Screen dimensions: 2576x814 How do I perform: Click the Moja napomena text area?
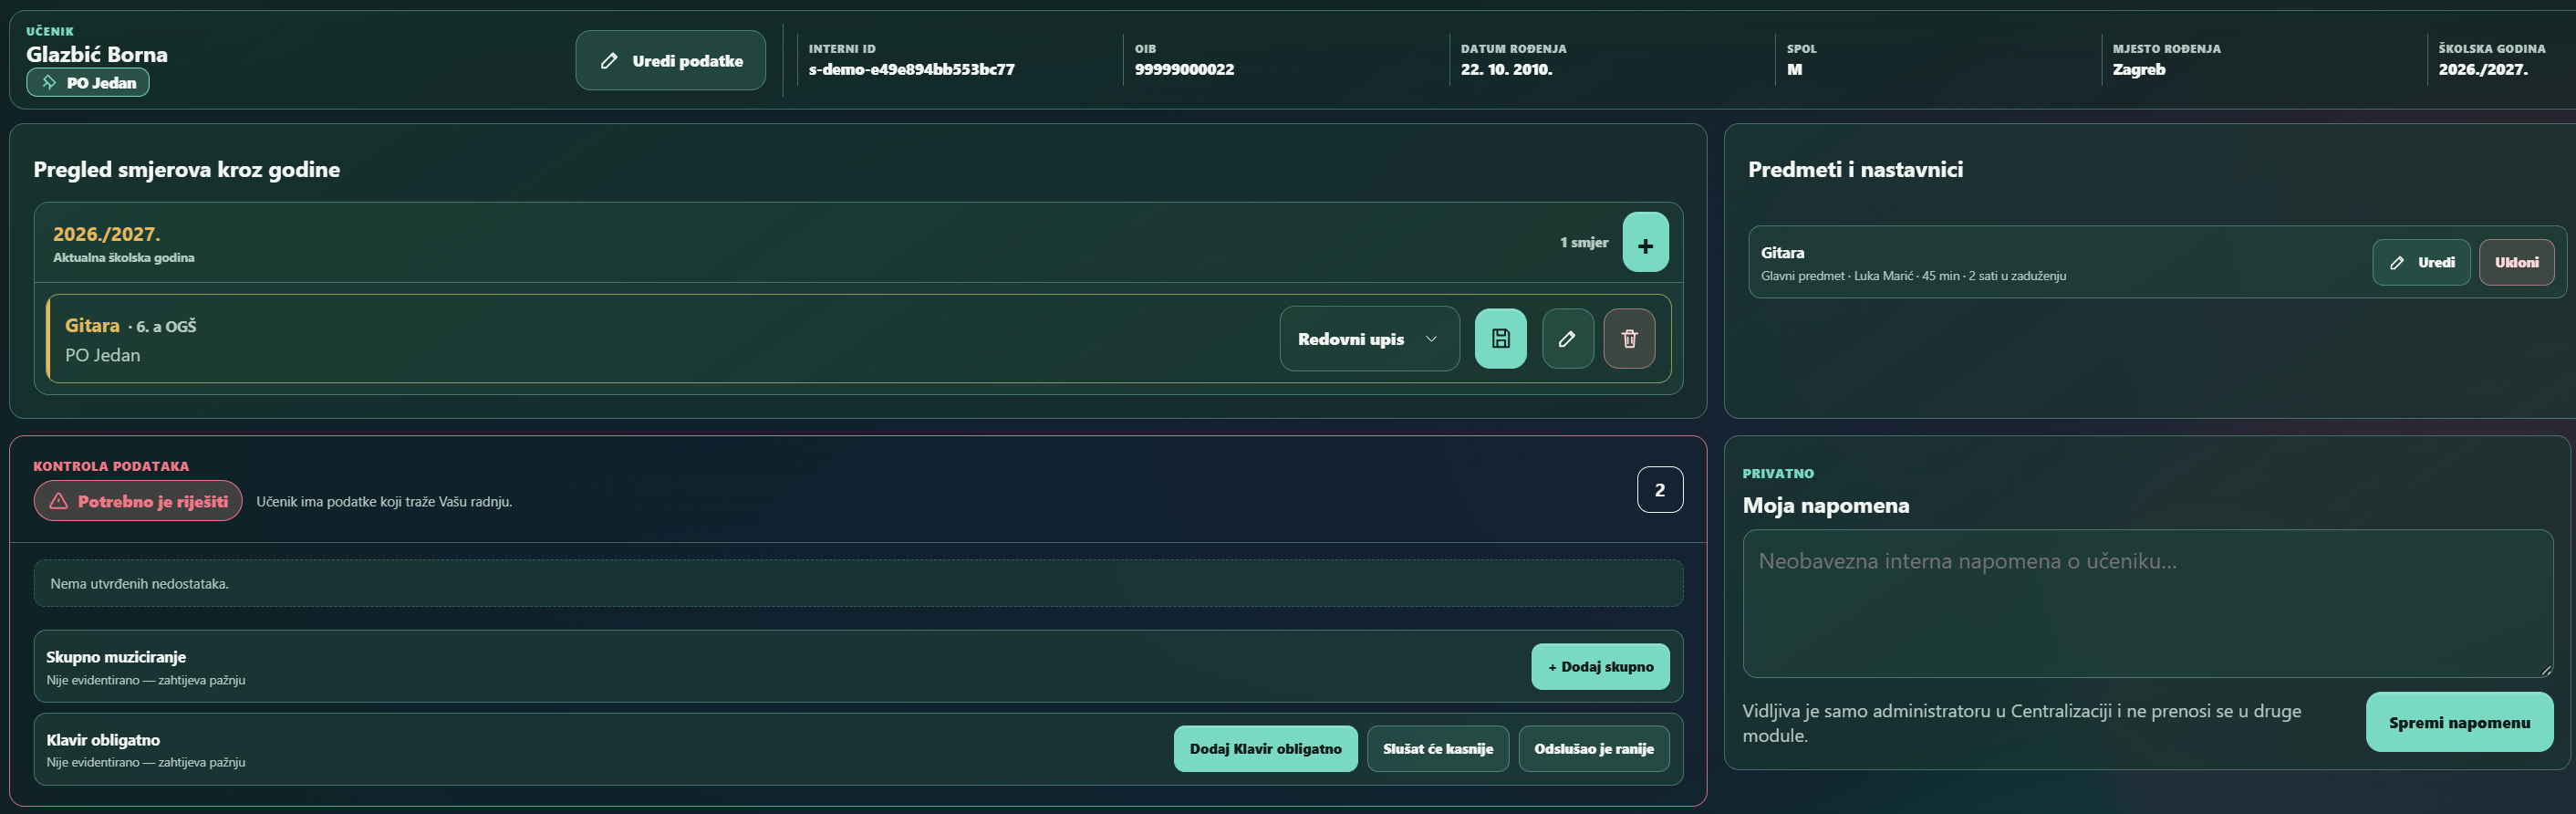[2147, 604]
